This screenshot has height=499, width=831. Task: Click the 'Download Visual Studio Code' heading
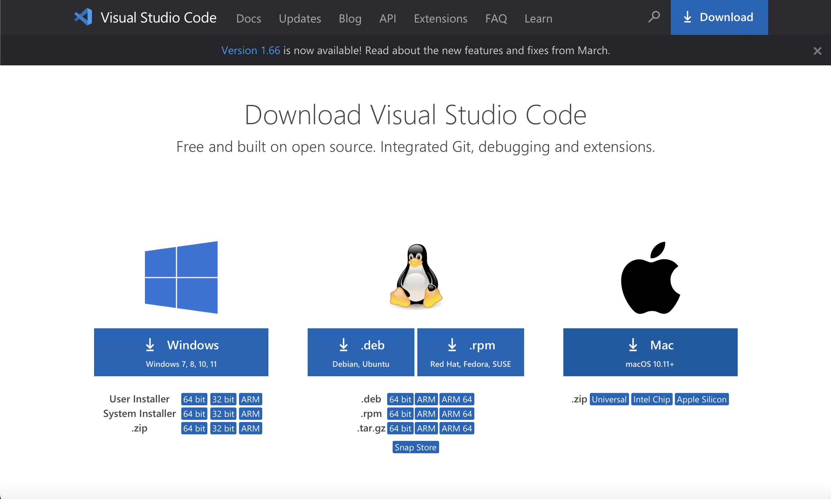[415, 115]
